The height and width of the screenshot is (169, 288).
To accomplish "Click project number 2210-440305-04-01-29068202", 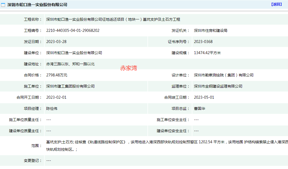I will 73,31.
